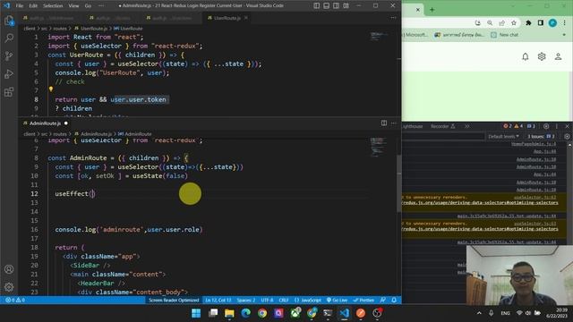This screenshot has height=322, width=573.
Task: Open more actions for the UserRoute.js editor group
Action: [394, 18]
